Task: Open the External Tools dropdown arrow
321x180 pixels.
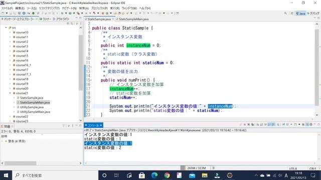Action: [82, 13]
